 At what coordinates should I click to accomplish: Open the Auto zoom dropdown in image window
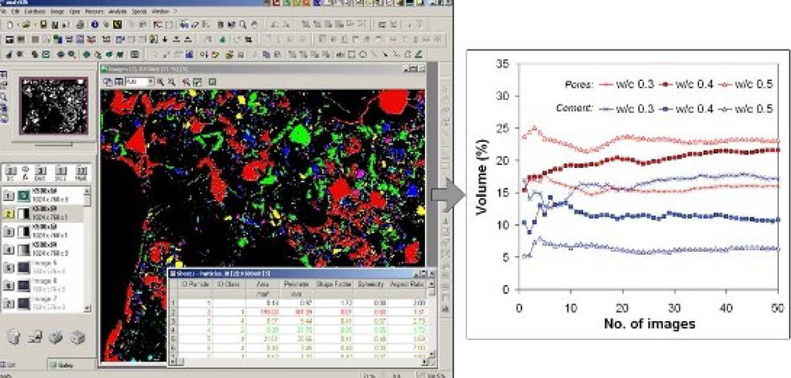click(150, 82)
